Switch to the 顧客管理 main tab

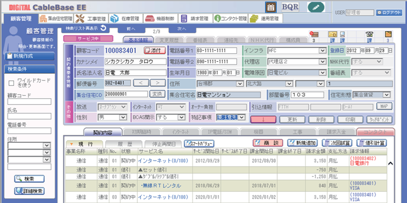[x=21, y=19]
